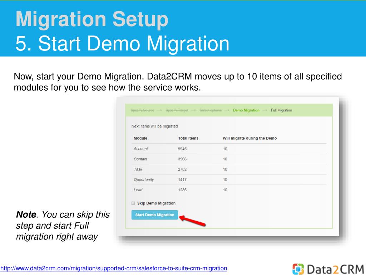Screen dimensions: 366x275
Task: Click the total items value 1417
Action: pyautogui.click(x=182, y=180)
